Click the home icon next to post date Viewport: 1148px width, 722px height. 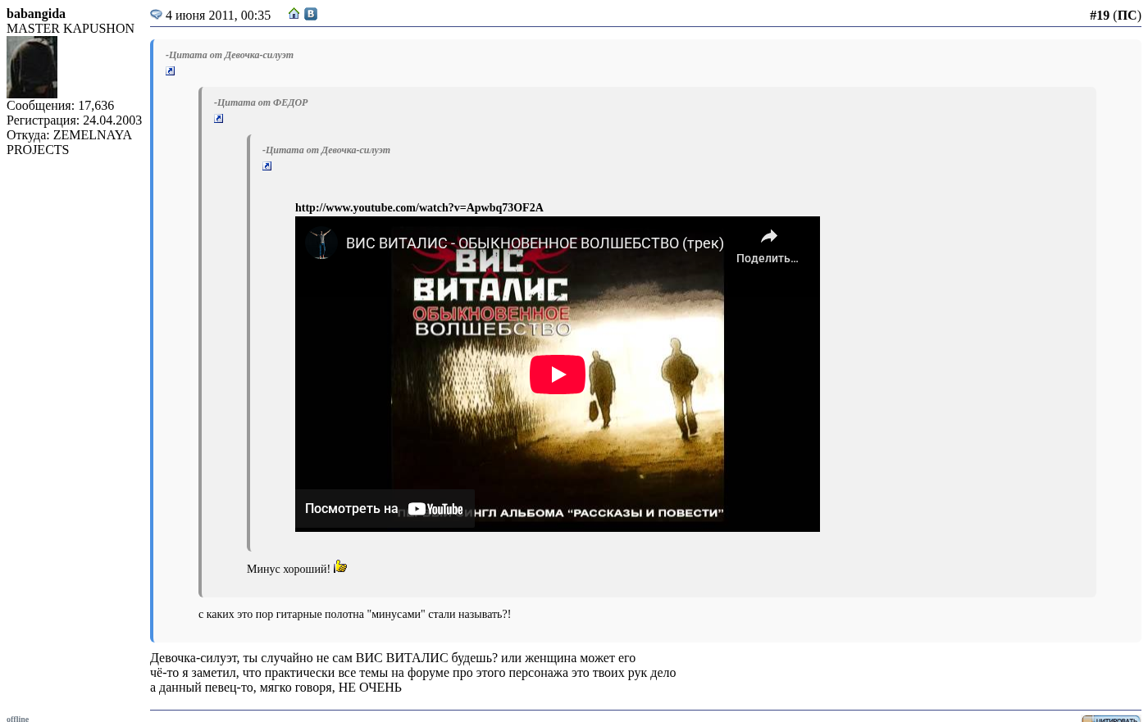click(294, 14)
